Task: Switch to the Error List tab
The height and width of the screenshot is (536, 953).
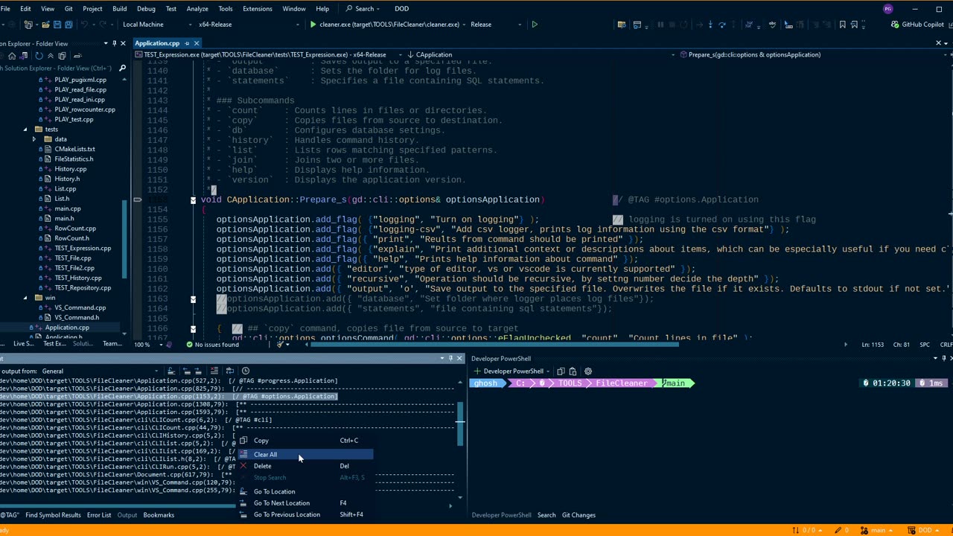Action: click(x=99, y=515)
